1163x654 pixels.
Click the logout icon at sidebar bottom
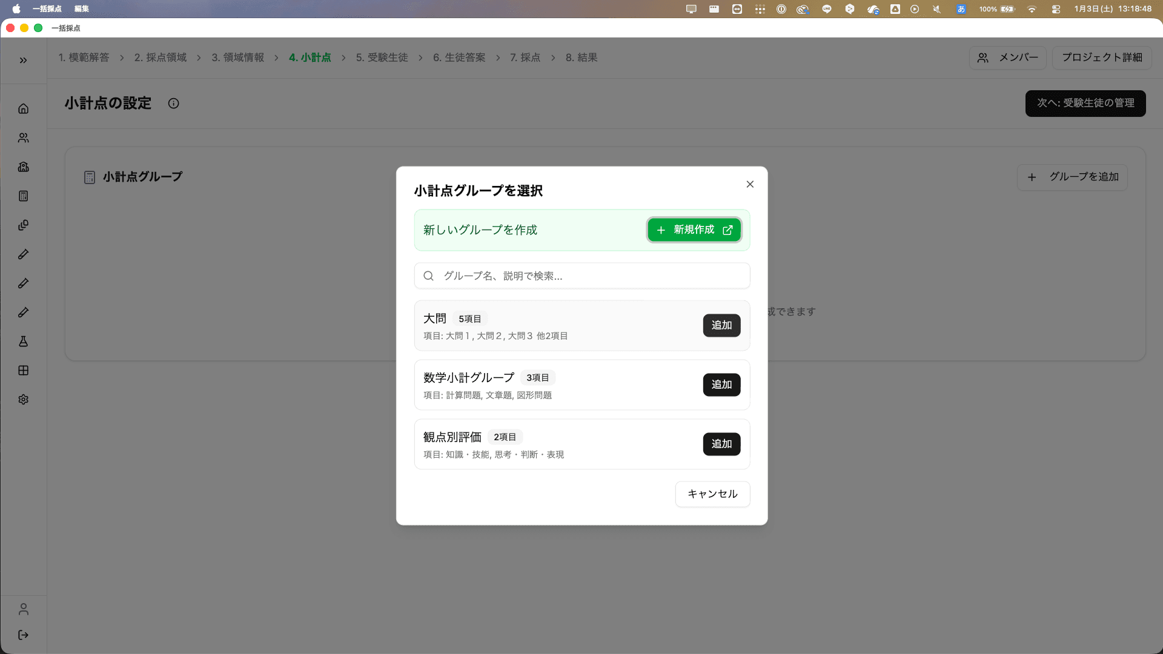[x=23, y=635]
